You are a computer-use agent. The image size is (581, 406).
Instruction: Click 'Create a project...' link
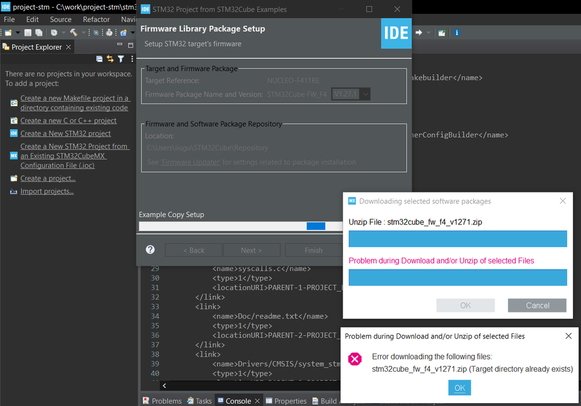48,178
